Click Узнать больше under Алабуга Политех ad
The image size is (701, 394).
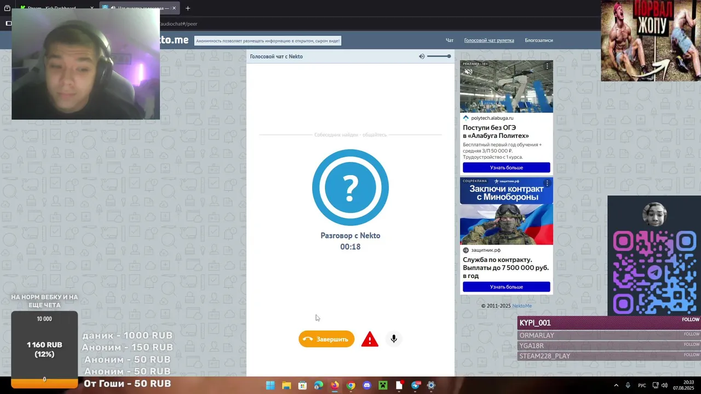(507, 167)
